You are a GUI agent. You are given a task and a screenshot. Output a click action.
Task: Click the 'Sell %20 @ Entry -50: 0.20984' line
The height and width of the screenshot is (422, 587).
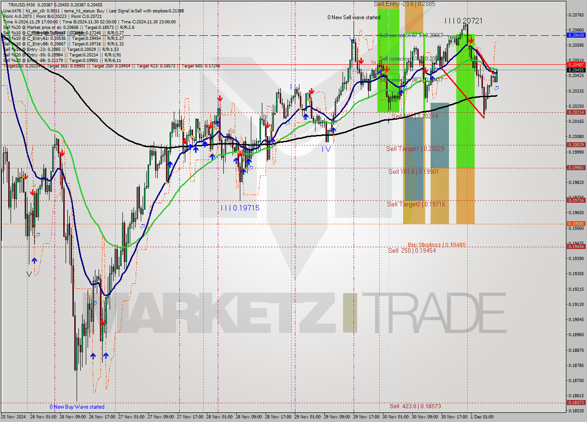coord(62,55)
